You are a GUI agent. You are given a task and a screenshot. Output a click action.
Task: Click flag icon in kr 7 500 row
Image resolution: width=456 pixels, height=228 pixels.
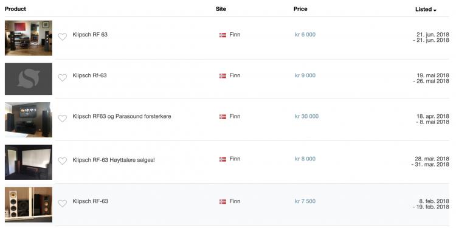click(223, 201)
